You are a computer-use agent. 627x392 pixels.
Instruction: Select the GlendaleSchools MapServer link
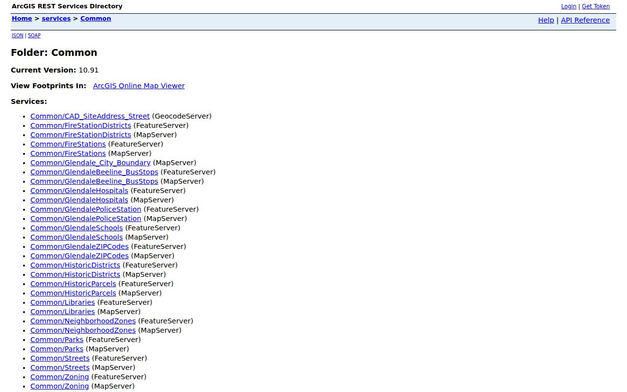[x=76, y=237]
